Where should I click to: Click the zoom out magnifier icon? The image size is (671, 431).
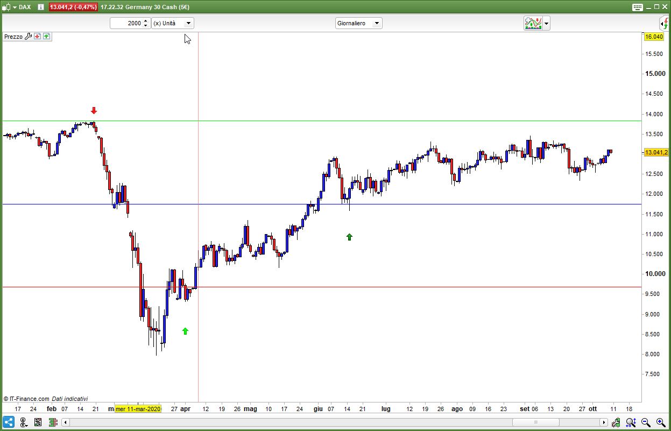[646, 422]
